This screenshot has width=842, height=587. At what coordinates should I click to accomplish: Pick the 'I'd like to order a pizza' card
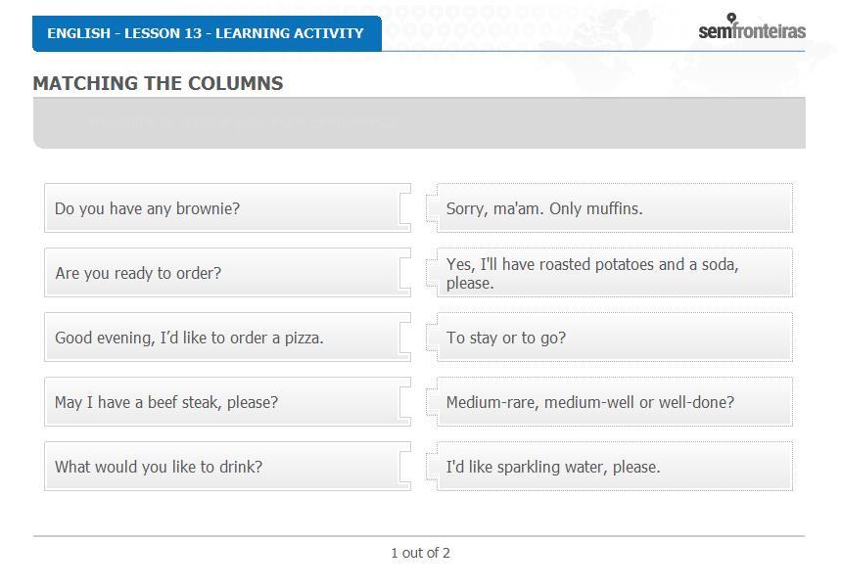[x=228, y=338]
